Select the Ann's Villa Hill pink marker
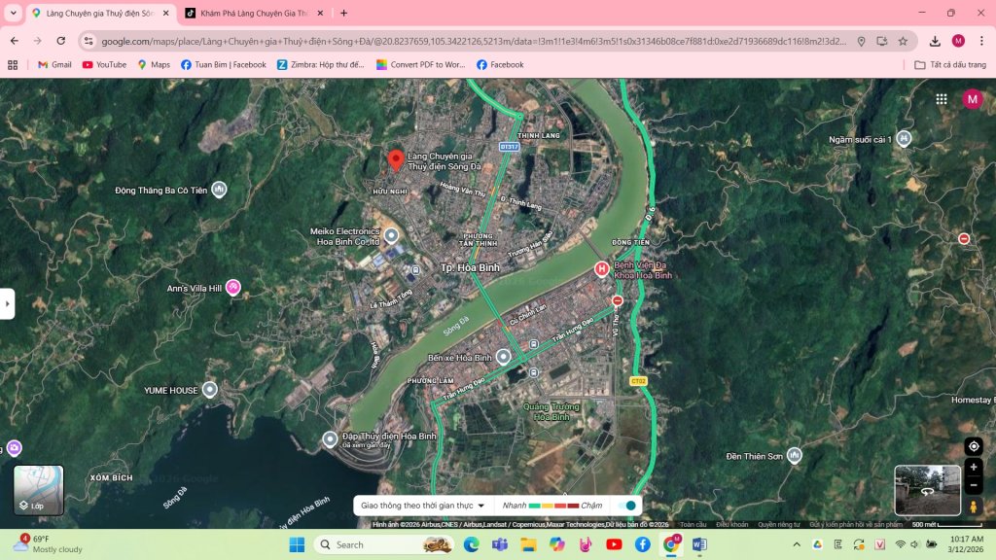 click(x=233, y=288)
